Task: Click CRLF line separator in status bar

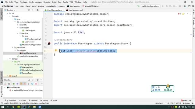Action: click(x=172, y=103)
